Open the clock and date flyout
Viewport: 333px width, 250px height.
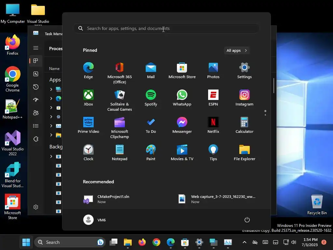310,242
